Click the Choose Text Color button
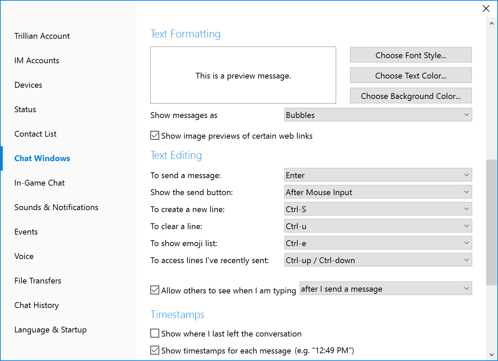This screenshot has width=498, height=361. (x=411, y=75)
